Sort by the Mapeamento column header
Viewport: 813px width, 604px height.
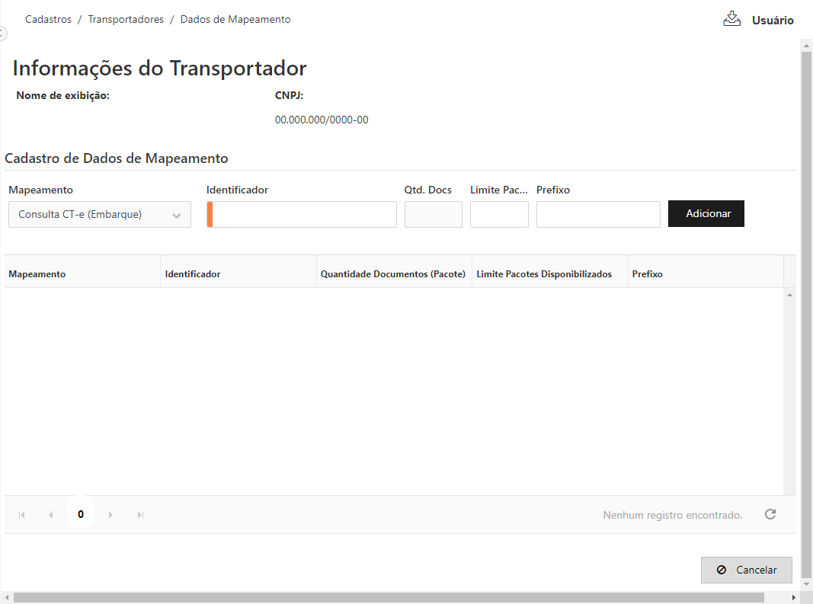37,274
